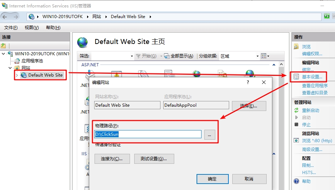Click the 浏览 action with folder icon
335x190 pixels.
click(306, 47)
